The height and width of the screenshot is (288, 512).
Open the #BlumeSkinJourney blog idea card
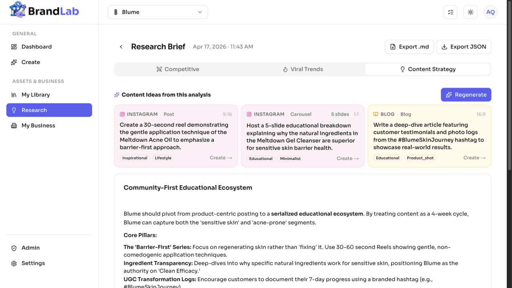point(429,136)
